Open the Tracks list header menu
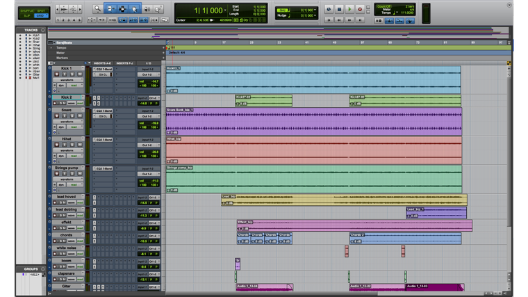The height and width of the screenshot is (297, 528). point(31,30)
